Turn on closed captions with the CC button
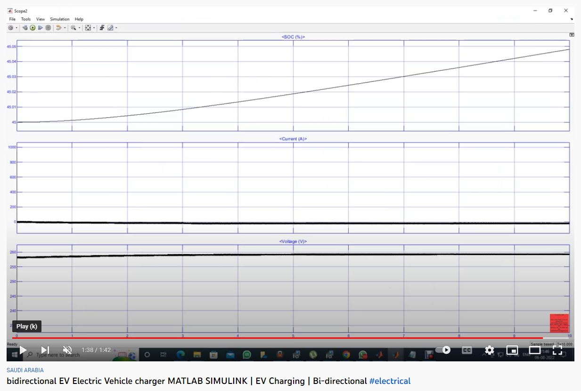 466,350
